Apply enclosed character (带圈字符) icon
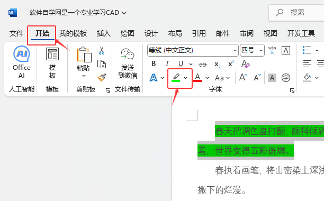Image resolution: width=324 pixels, height=201 pixels. click(286, 78)
